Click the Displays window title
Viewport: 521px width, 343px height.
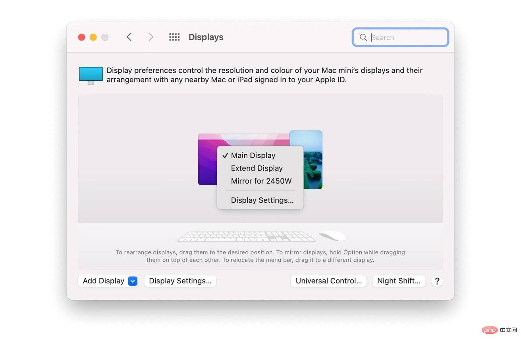(x=206, y=37)
